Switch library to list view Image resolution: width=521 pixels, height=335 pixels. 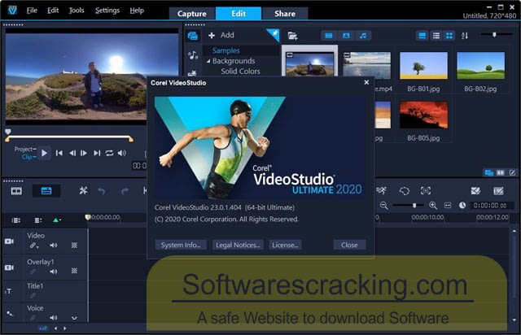436,36
